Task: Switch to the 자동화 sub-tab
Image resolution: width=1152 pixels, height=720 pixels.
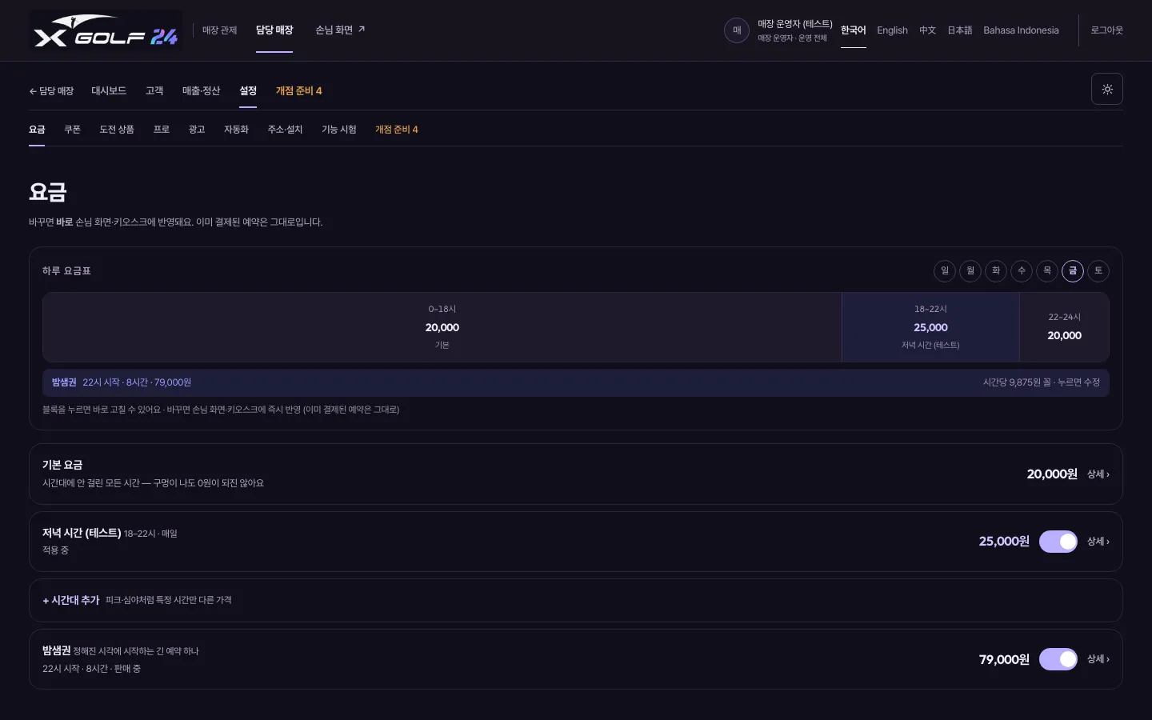Action: coord(236,130)
